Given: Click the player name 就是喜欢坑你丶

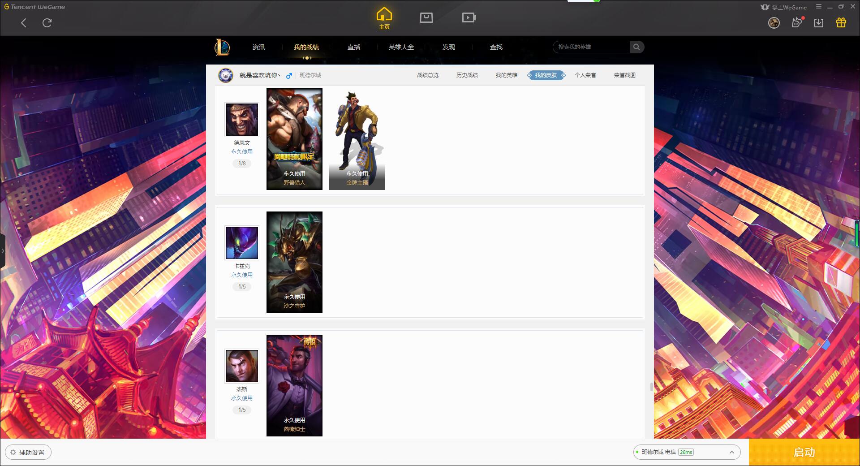Looking at the screenshot, I should [260, 75].
